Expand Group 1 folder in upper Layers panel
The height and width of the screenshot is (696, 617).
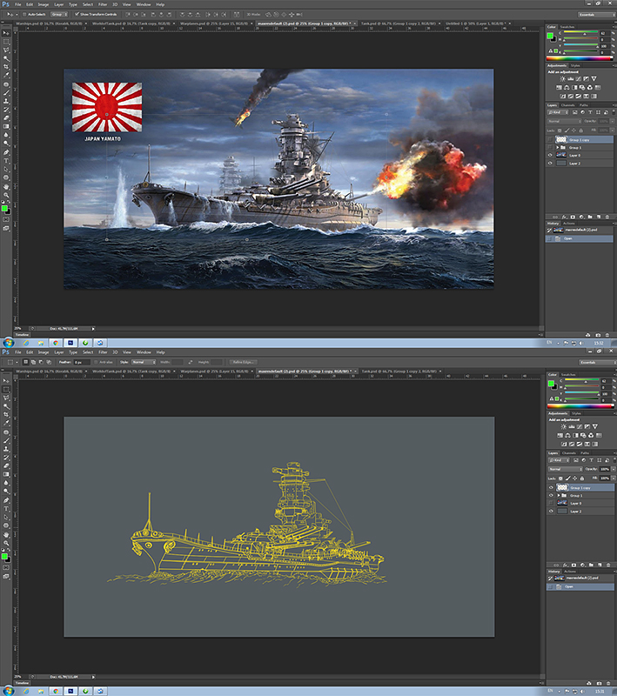click(558, 147)
